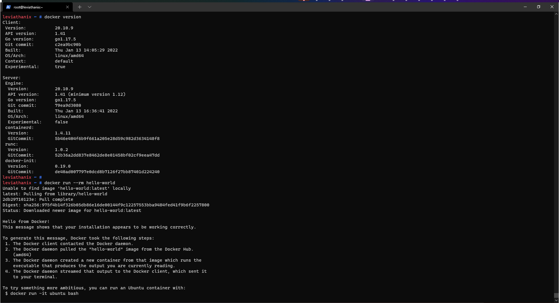
Task: Click the Client Version 20.10.9 value
Action: (x=64, y=28)
